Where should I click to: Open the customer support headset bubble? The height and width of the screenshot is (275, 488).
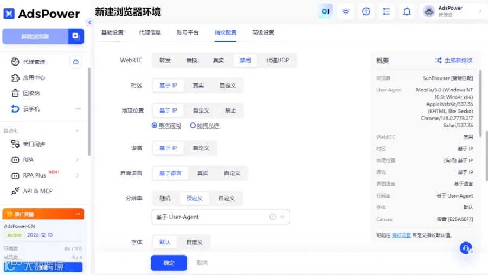coord(466,248)
